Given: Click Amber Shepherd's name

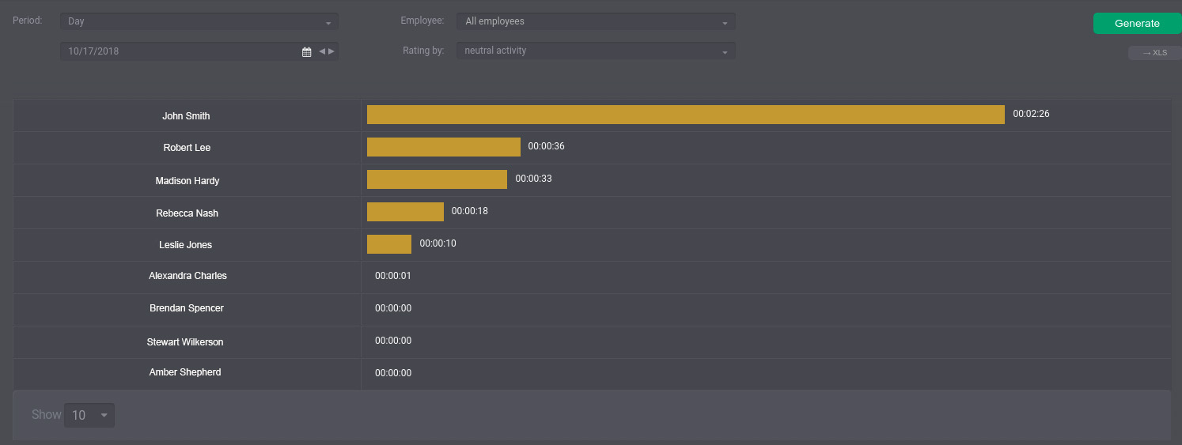Looking at the screenshot, I should (185, 372).
